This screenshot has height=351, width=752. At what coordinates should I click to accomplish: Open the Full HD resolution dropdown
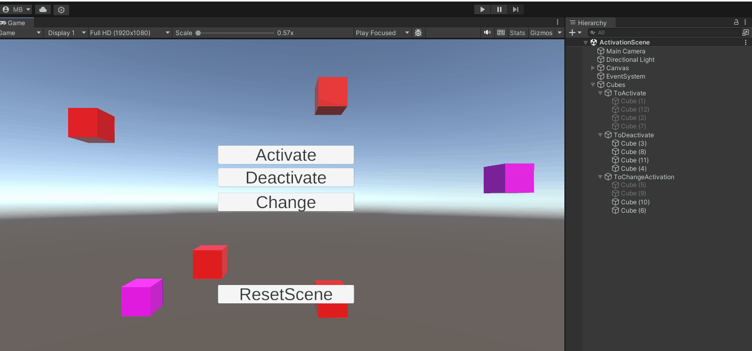click(x=130, y=32)
